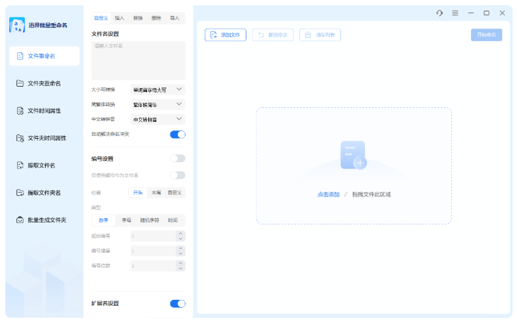Viewport: 518px width, 323px height.
Task: Open 文件时间属性 in the sidebar
Action: (44, 111)
